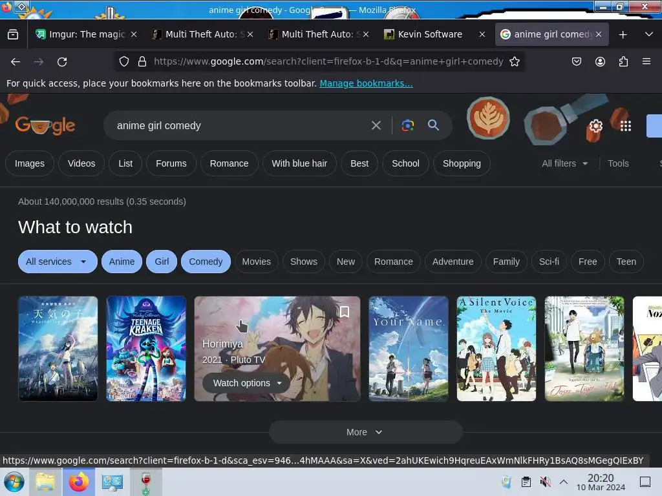Open A Silent Voice poster
This screenshot has height=496, width=662.
pyautogui.click(x=496, y=348)
